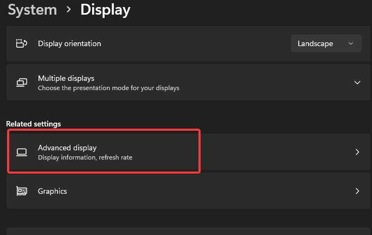Click the Display orientation label
The image size is (372, 235).
coord(69,43)
